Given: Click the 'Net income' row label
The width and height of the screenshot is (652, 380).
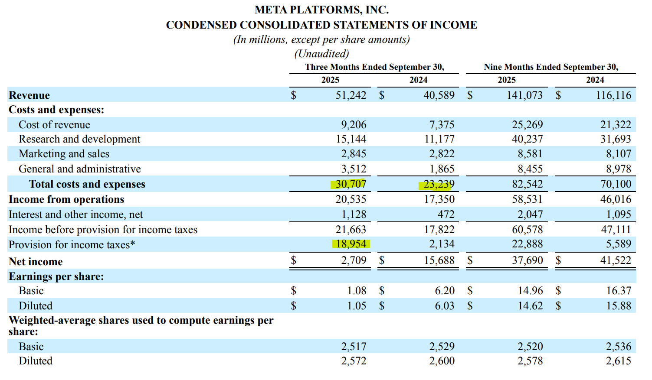Looking at the screenshot, I should [x=36, y=262].
